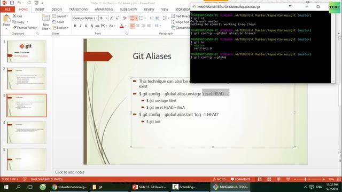342x192 pixels.
Task: Open the font size 18 dropdown
Action: pyautogui.click(x=107, y=18)
